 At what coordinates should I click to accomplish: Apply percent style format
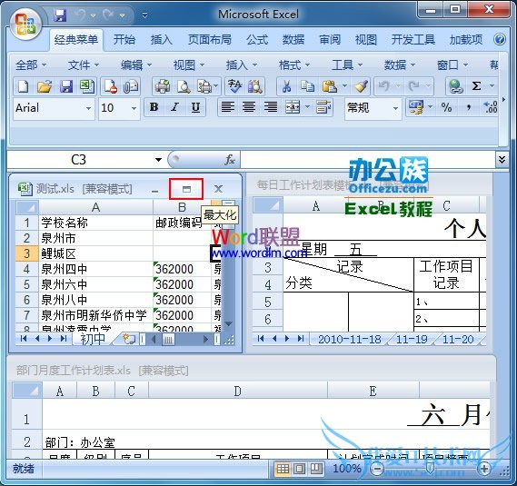pos(446,107)
